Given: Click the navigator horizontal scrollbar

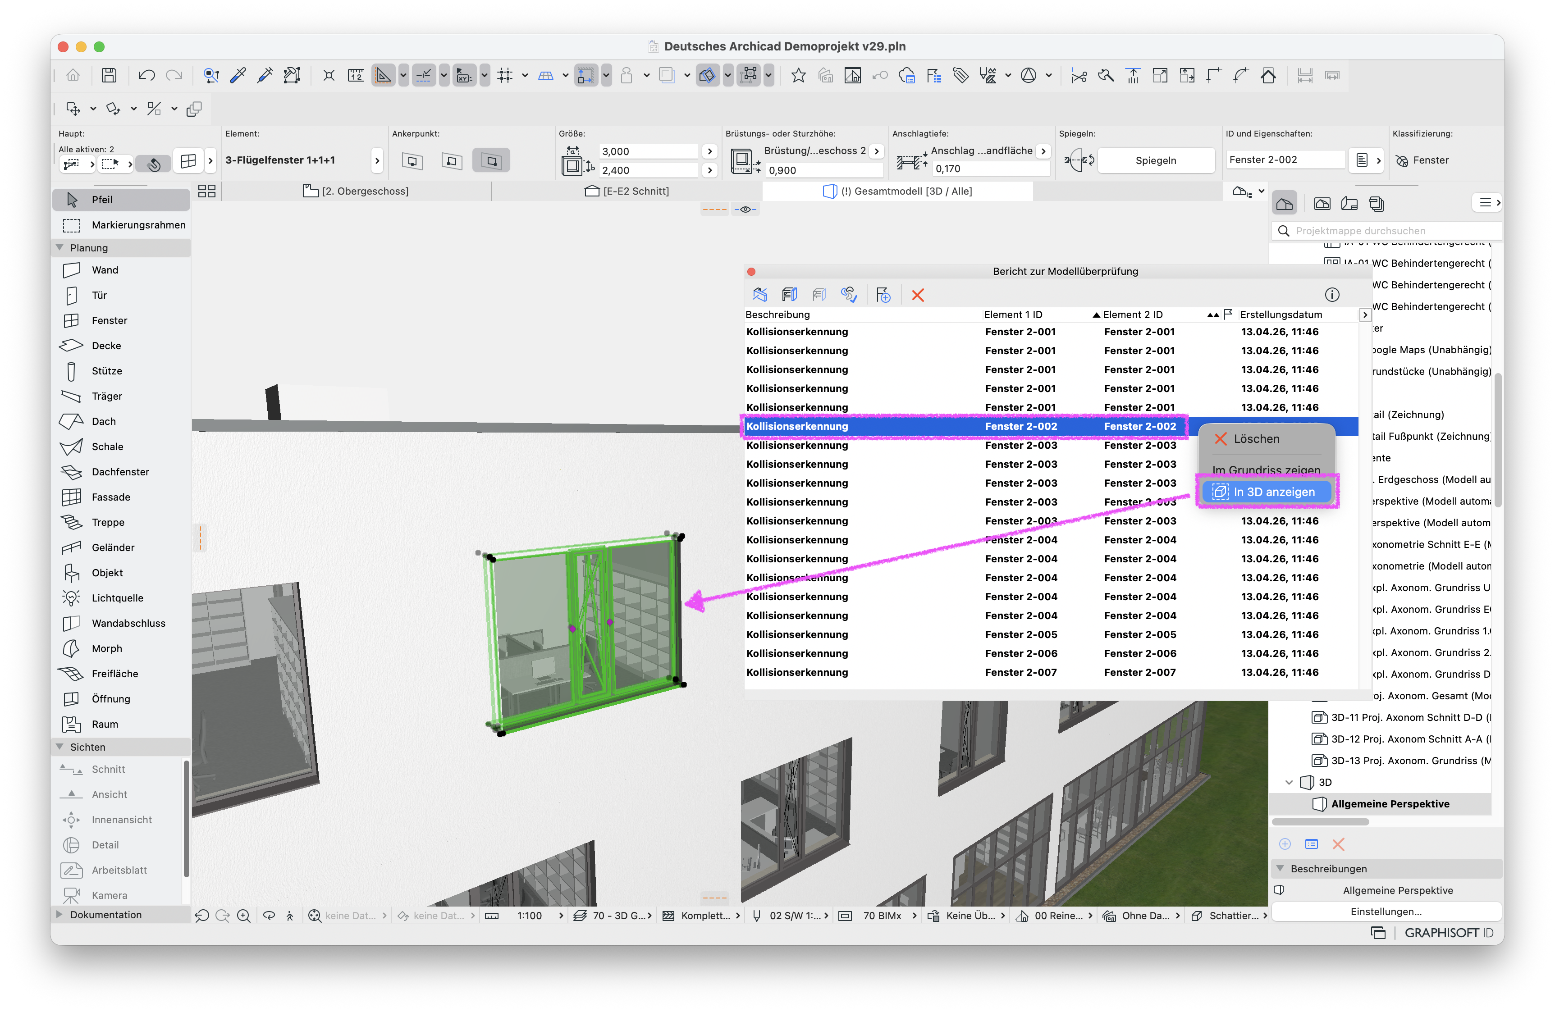Looking at the screenshot, I should click(1321, 822).
